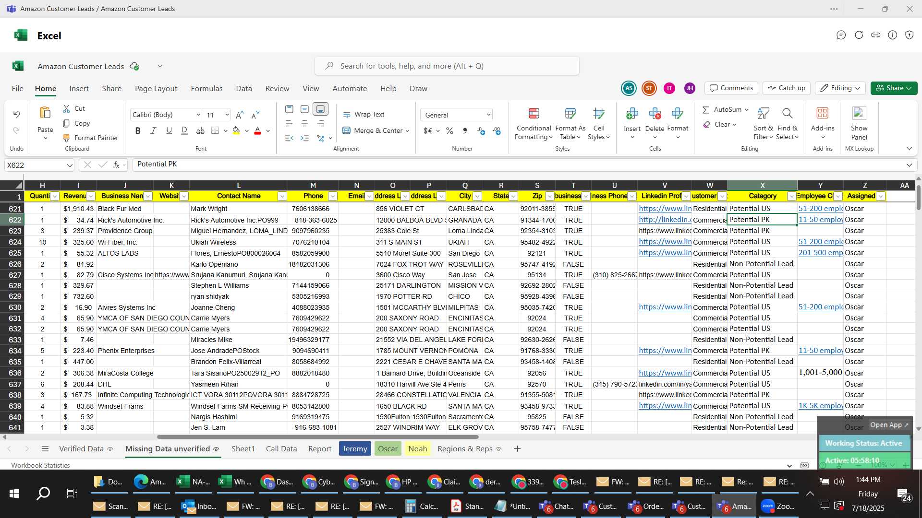
Task: Open the Data ribbon tab
Action: [244, 89]
